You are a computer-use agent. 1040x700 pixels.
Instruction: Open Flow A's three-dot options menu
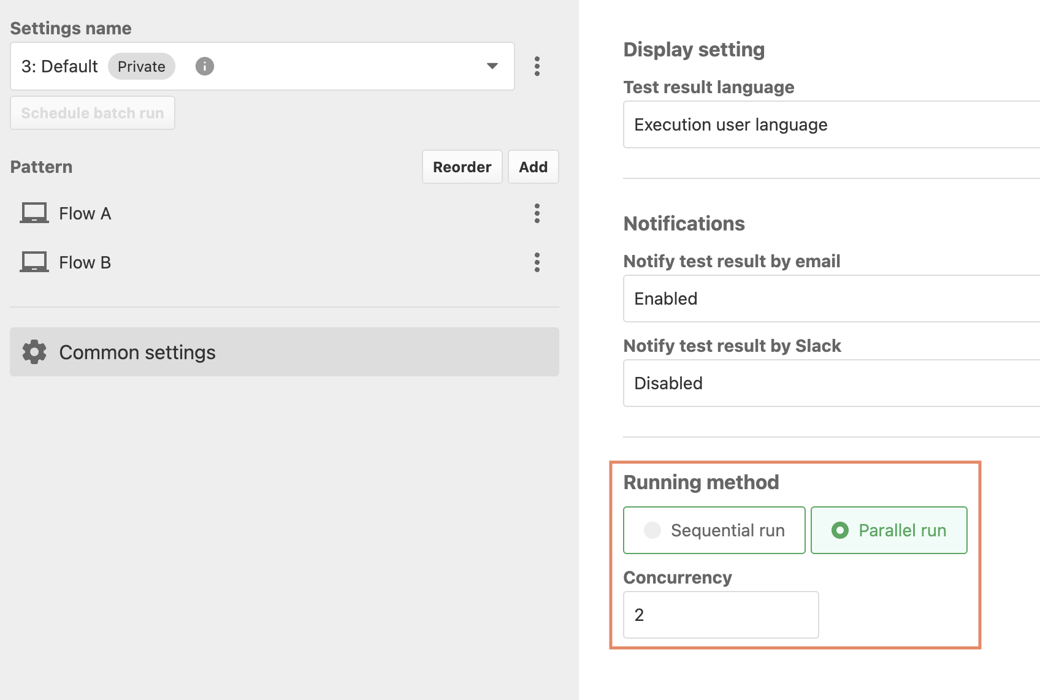537,213
